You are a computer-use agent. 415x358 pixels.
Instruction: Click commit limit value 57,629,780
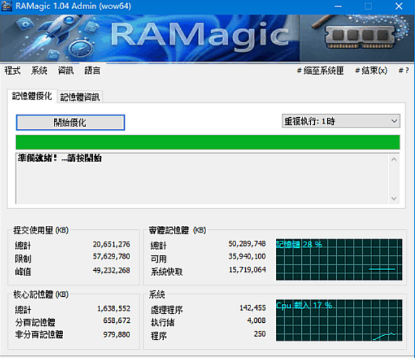tap(111, 256)
